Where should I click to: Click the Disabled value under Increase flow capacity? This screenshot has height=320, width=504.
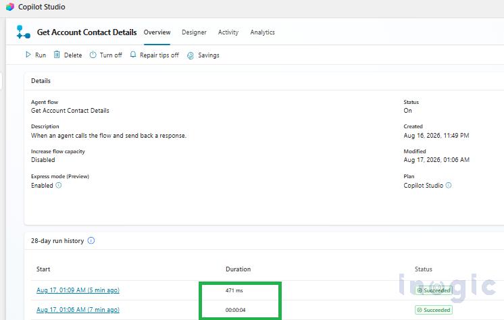point(43,160)
